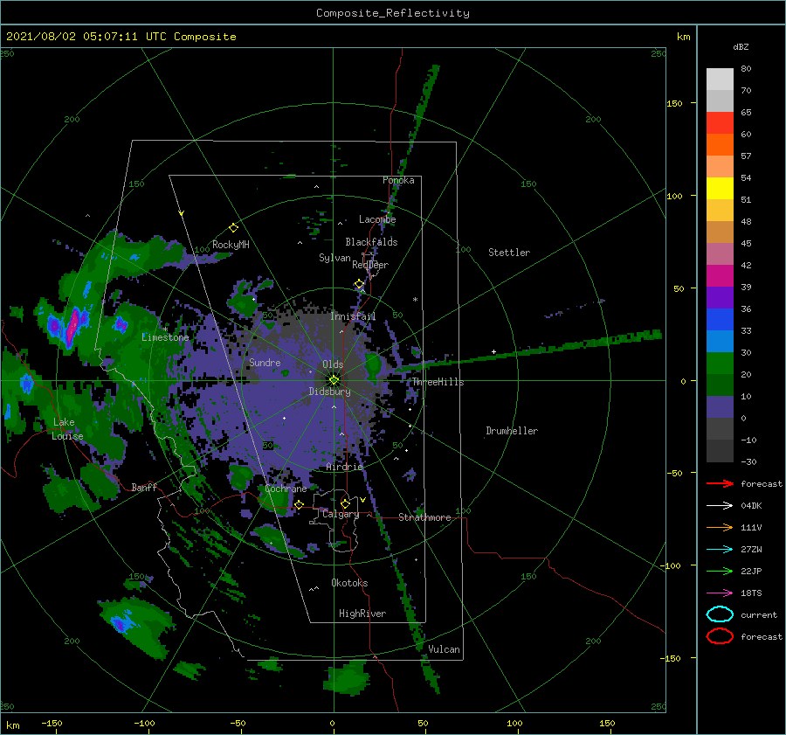The height and width of the screenshot is (735, 786).
Task: Click the HighRiver town label
Action: click(362, 614)
